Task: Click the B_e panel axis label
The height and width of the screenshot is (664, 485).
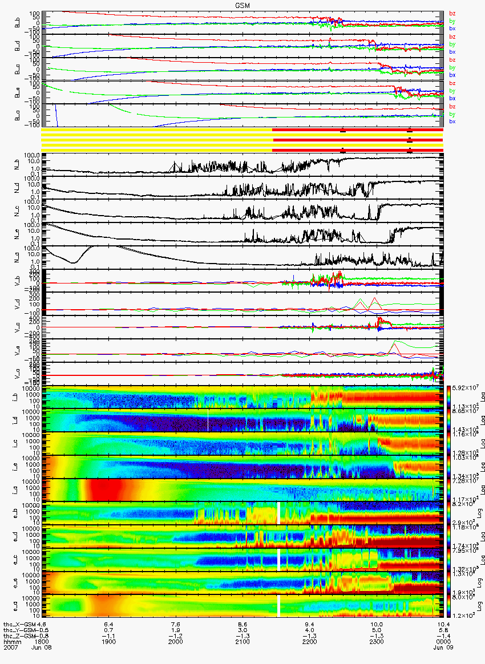Action: point(17,93)
